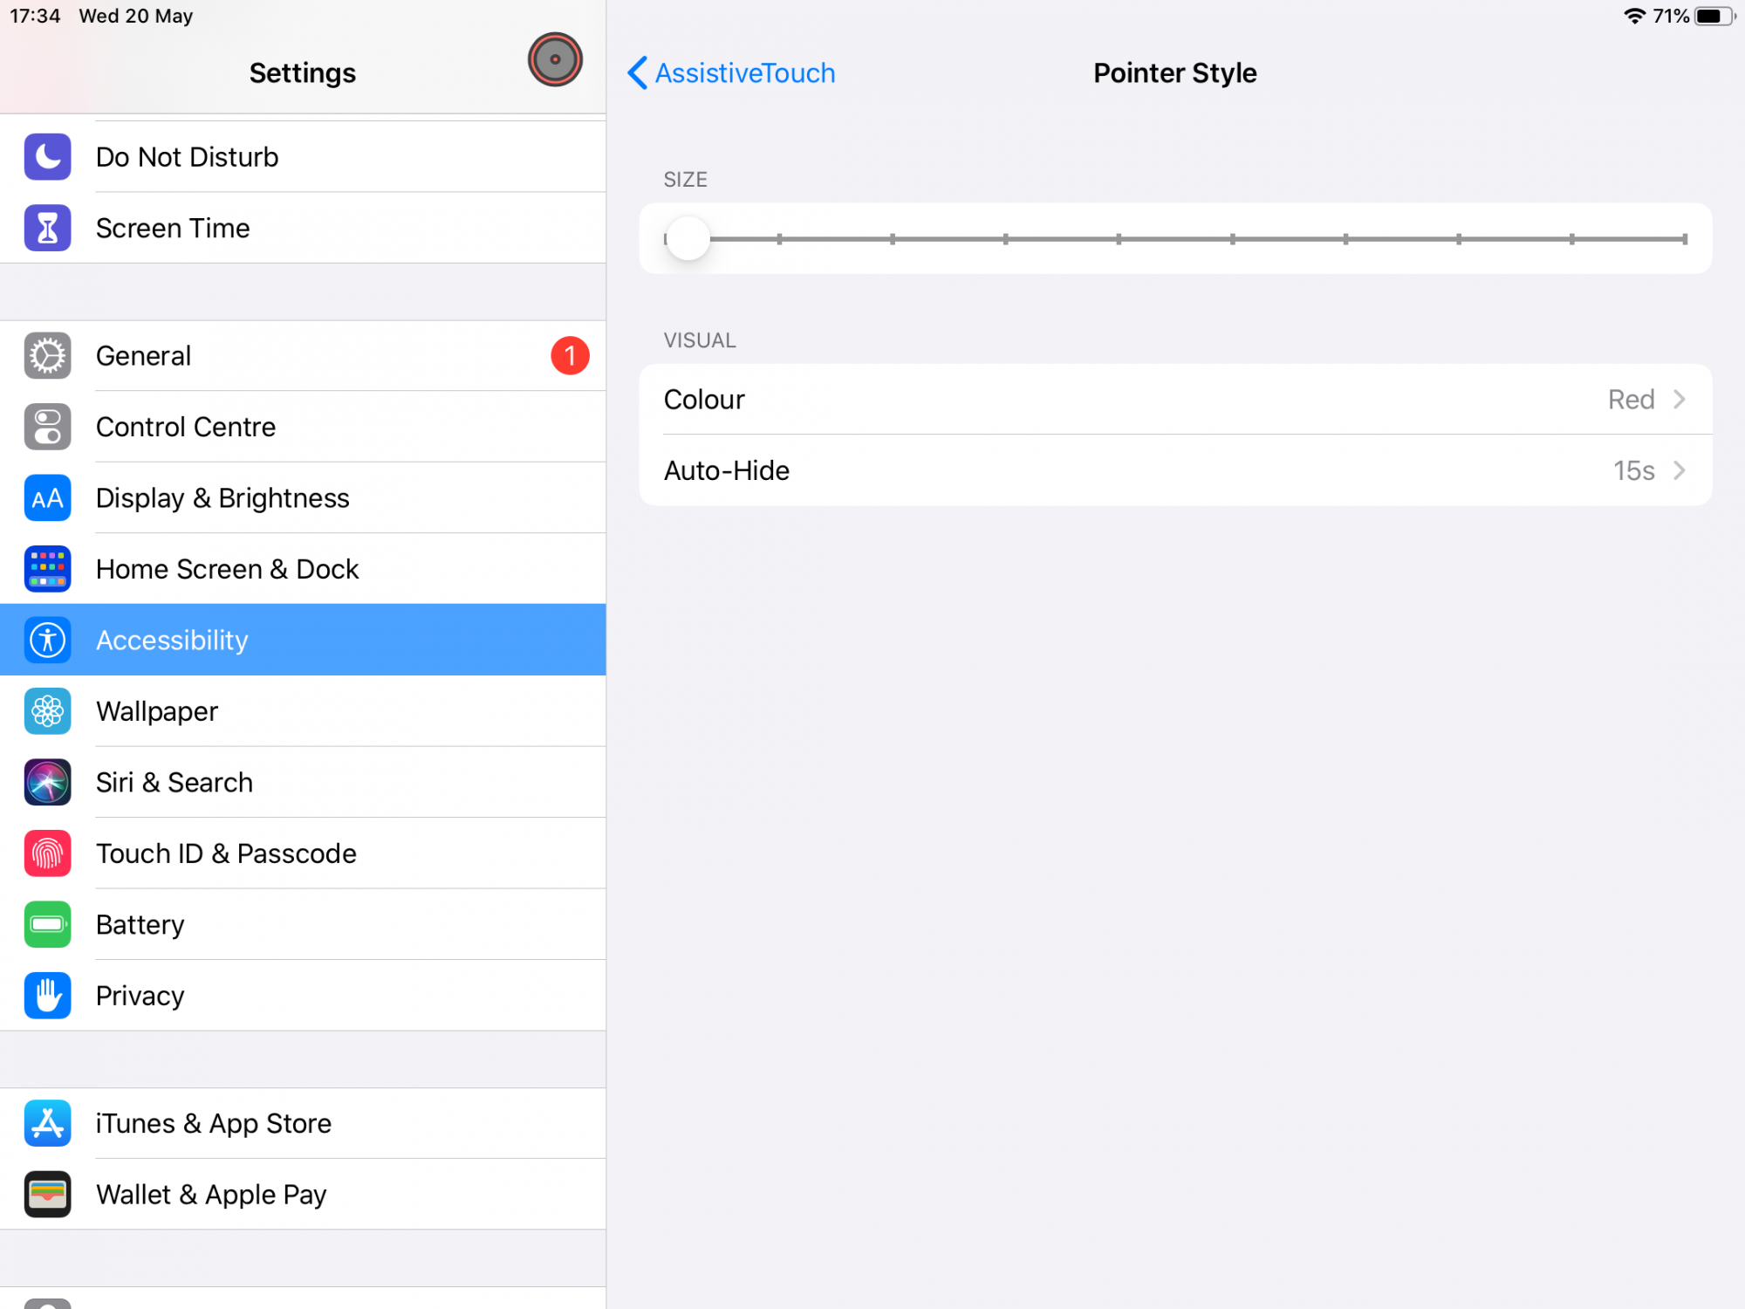Tap the Screen Time hourglass icon
The image size is (1745, 1309).
click(x=47, y=228)
